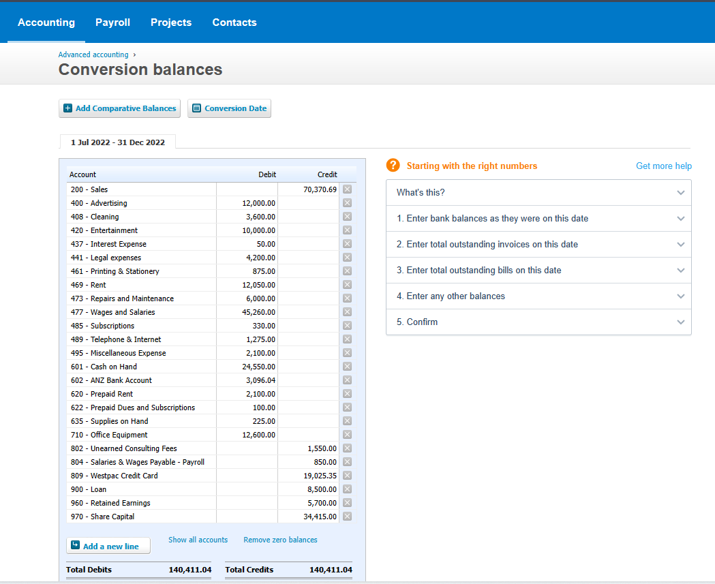Delete the 601 - Cash on Hand line
The width and height of the screenshot is (715, 584).
point(347,367)
